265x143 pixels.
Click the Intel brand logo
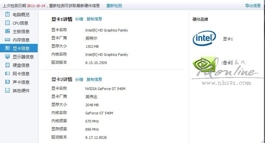click(x=204, y=39)
